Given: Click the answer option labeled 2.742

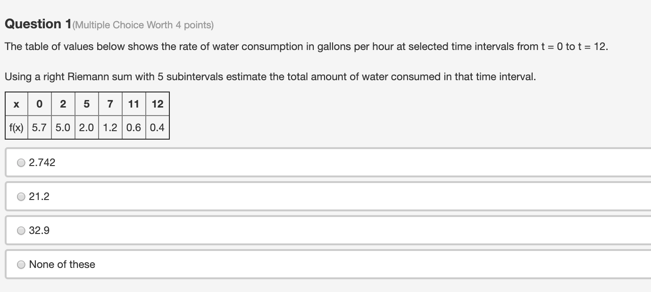Looking at the screenshot, I should [x=42, y=163].
